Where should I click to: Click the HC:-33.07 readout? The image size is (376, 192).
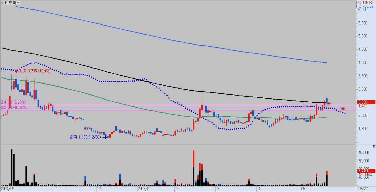(365, 6)
